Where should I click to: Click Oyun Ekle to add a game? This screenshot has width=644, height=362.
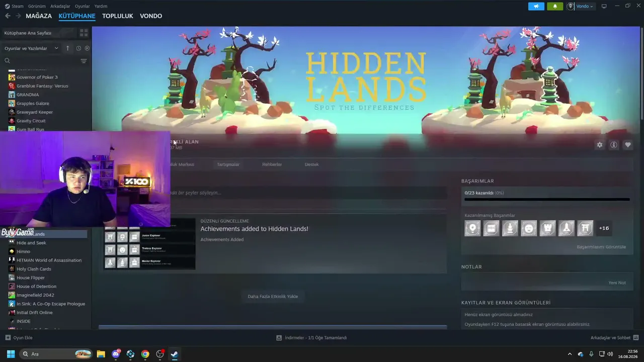tap(23, 338)
